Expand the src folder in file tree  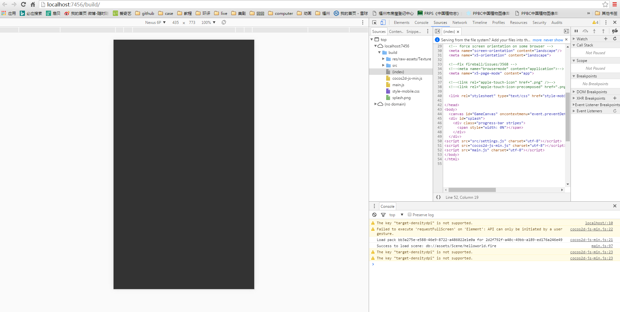click(383, 65)
